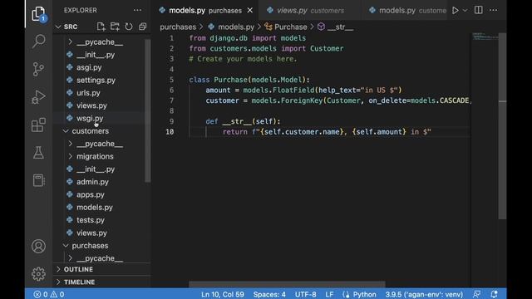Split the editor to the right
The height and width of the screenshot is (299, 532).
[x=479, y=10]
